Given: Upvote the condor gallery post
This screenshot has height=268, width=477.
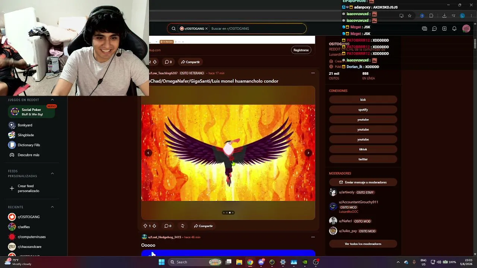Looking at the screenshot, I should point(145,226).
